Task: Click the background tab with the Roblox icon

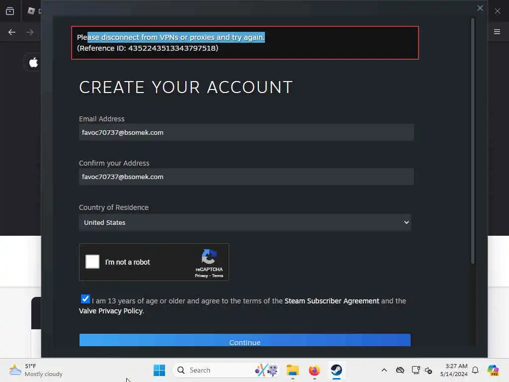Action: click(x=35, y=11)
